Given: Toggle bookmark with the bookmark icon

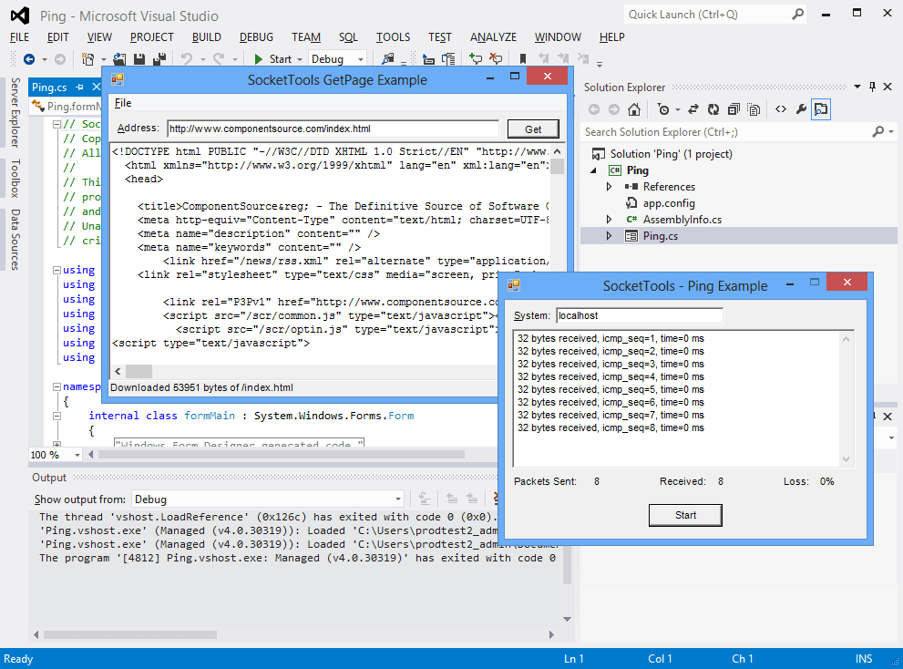Looking at the screenshot, I should tap(523, 58).
